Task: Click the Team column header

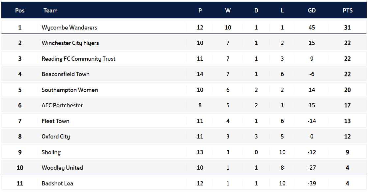Action: click(50, 11)
